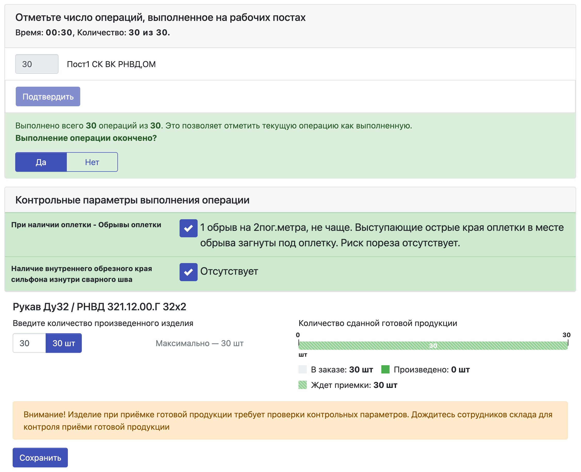
Task: Click the striped green progress bar
Action: 433,346
